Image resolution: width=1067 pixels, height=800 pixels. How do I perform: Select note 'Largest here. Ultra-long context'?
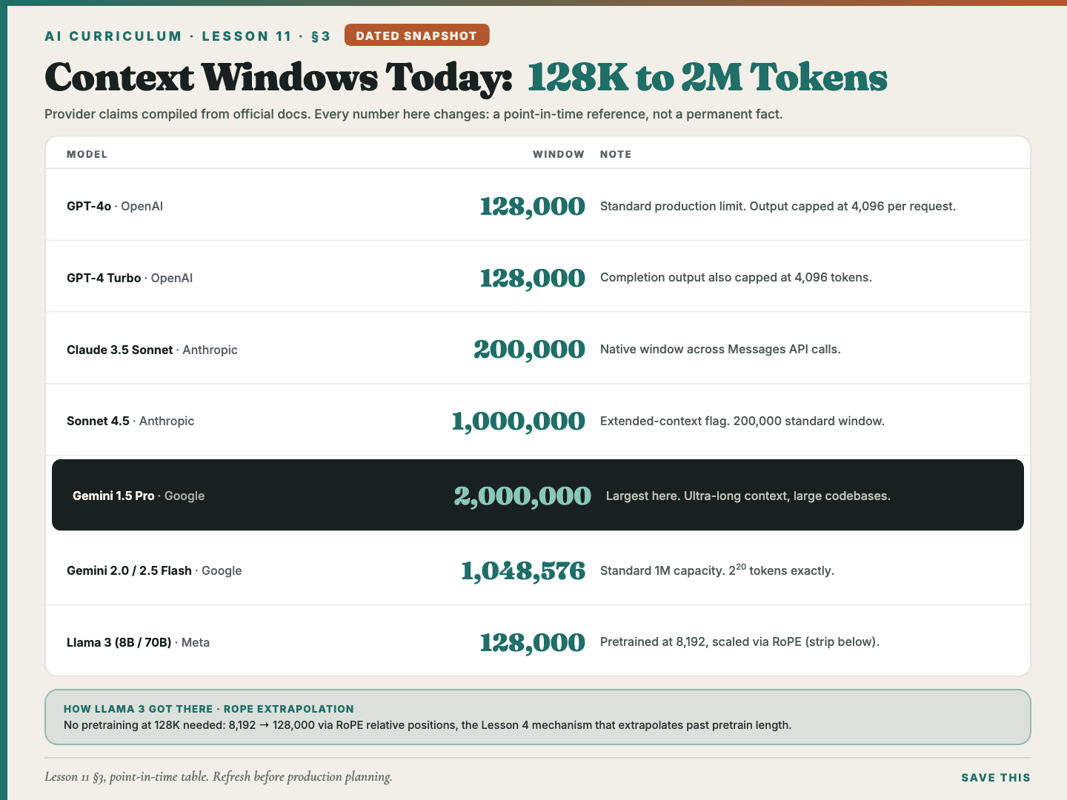point(748,496)
